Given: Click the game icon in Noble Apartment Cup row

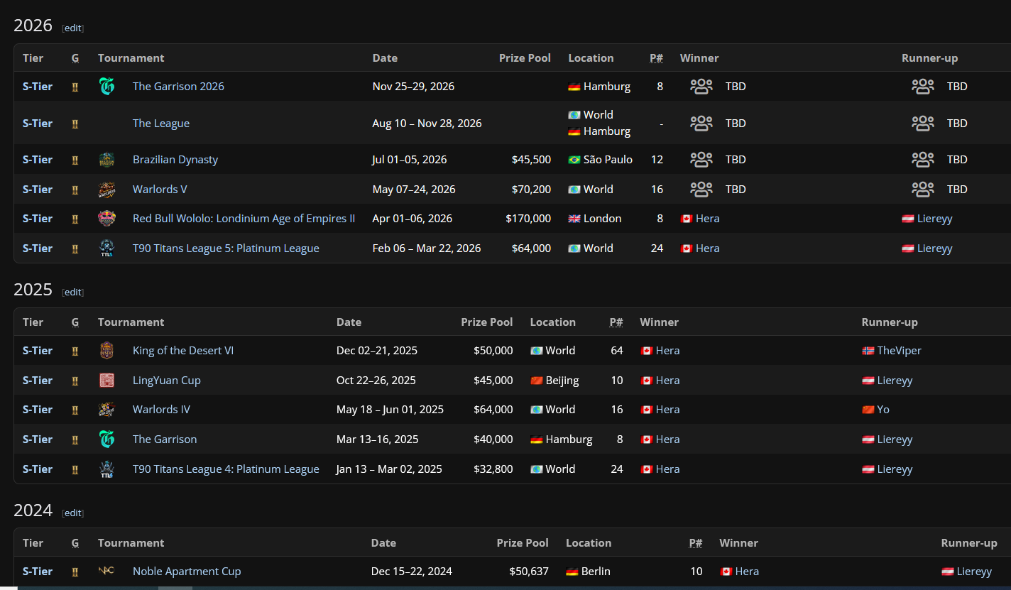Looking at the screenshot, I should tap(75, 572).
